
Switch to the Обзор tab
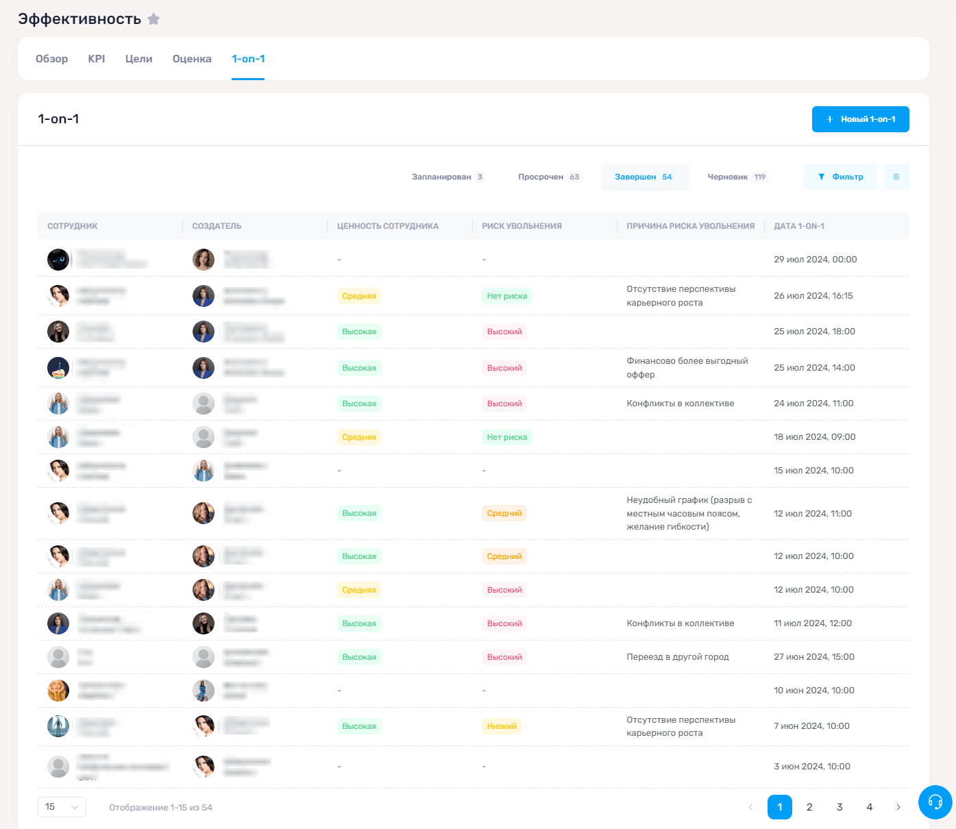click(x=52, y=59)
